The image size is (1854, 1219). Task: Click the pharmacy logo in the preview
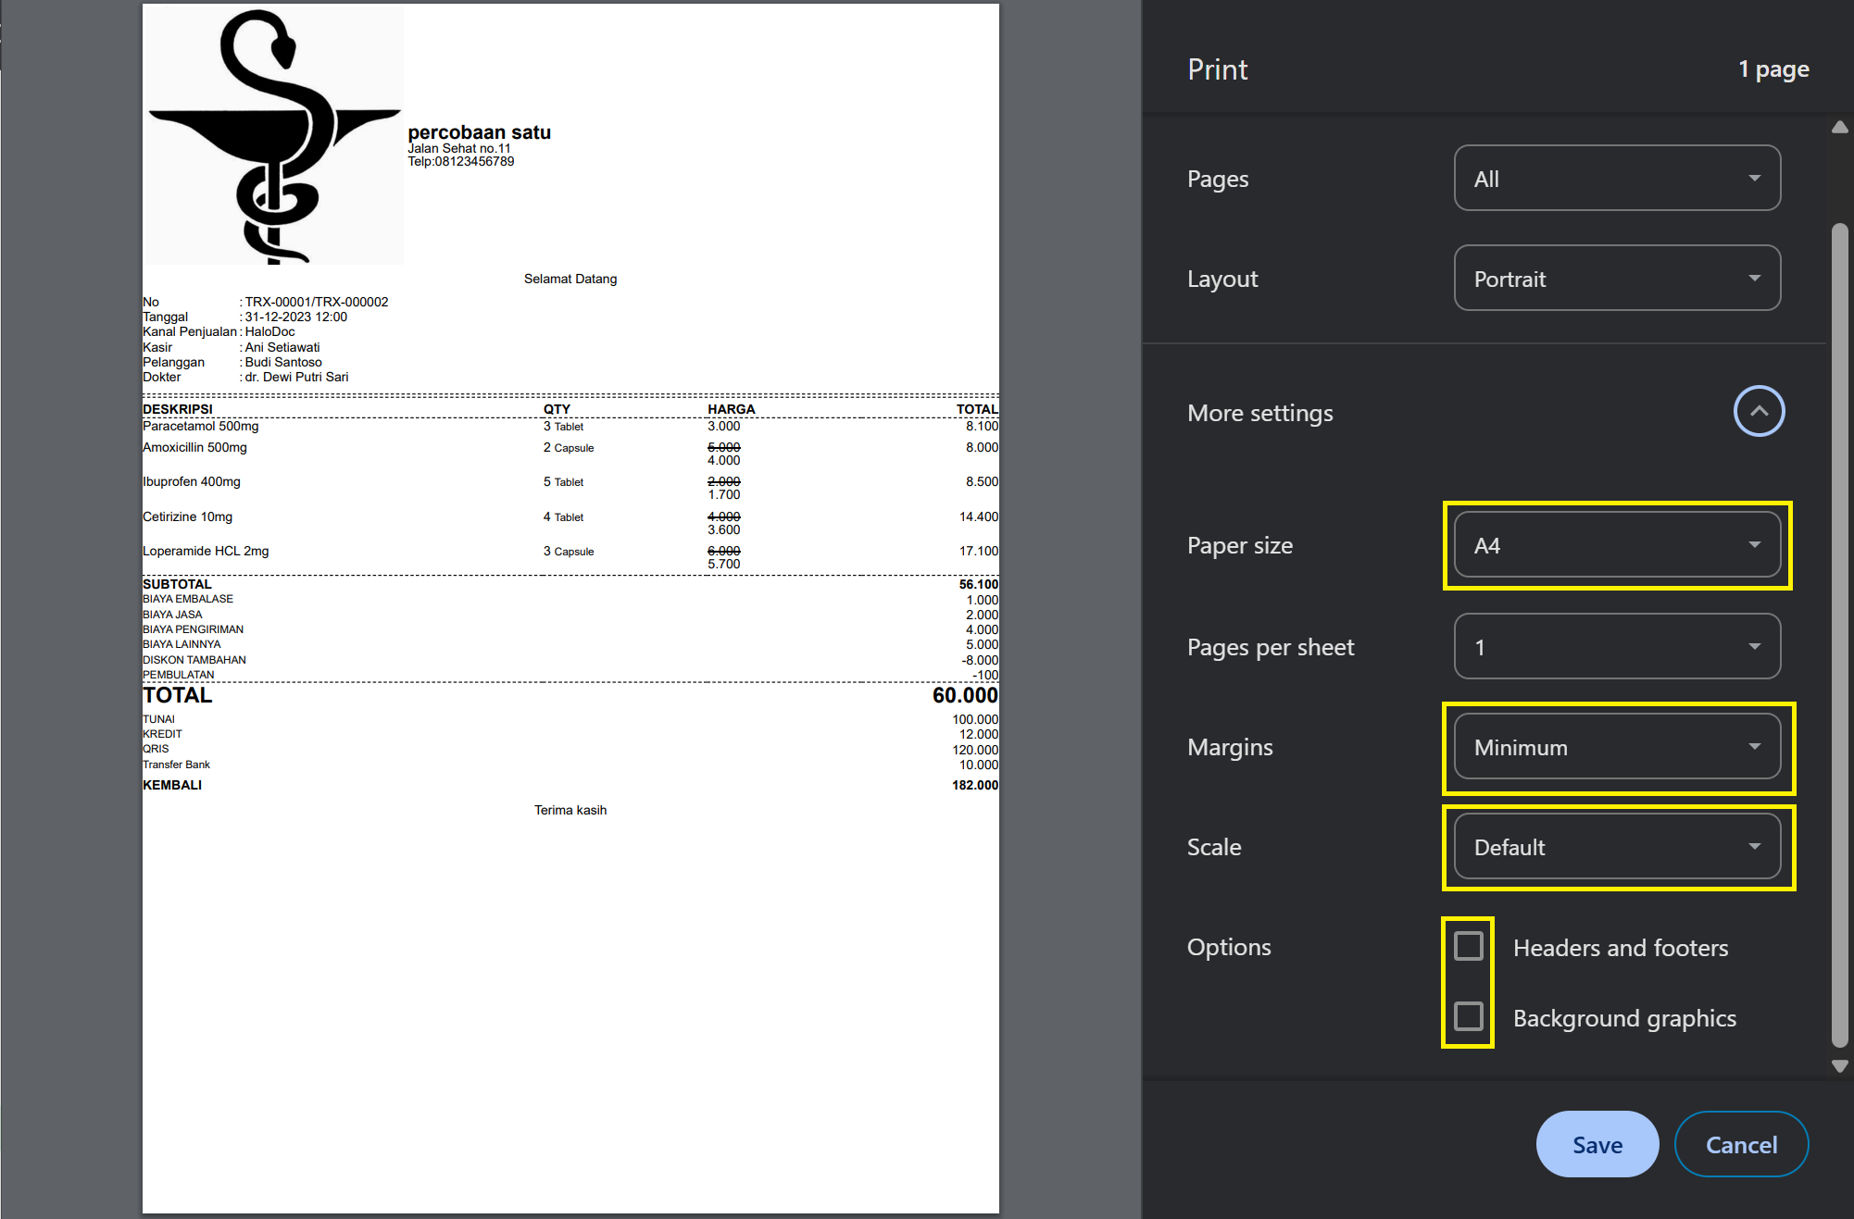[x=274, y=136]
